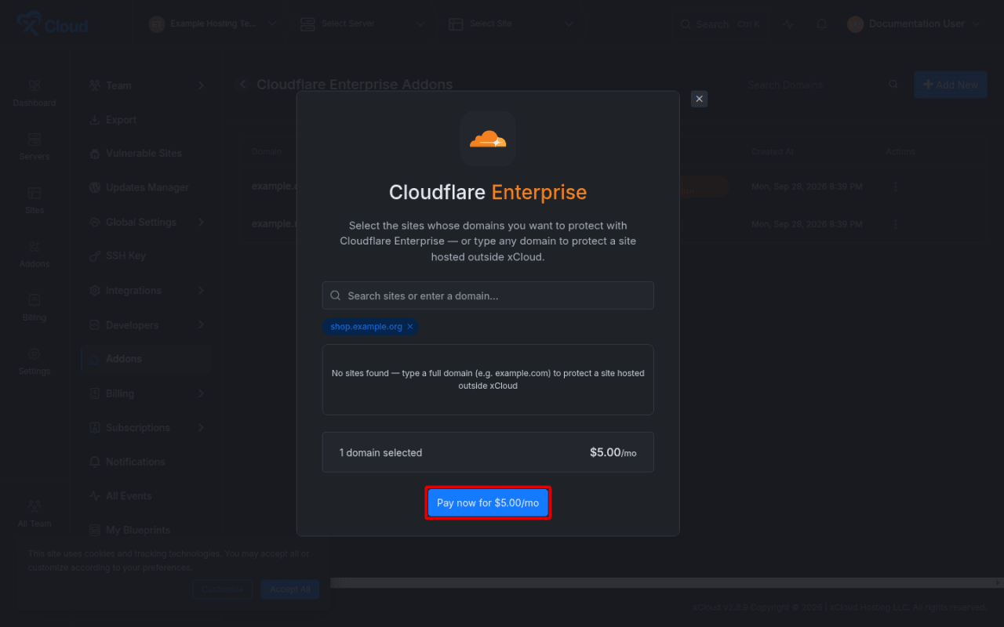
Task: Expand the Developers submenu chevron
Action: coord(201,325)
